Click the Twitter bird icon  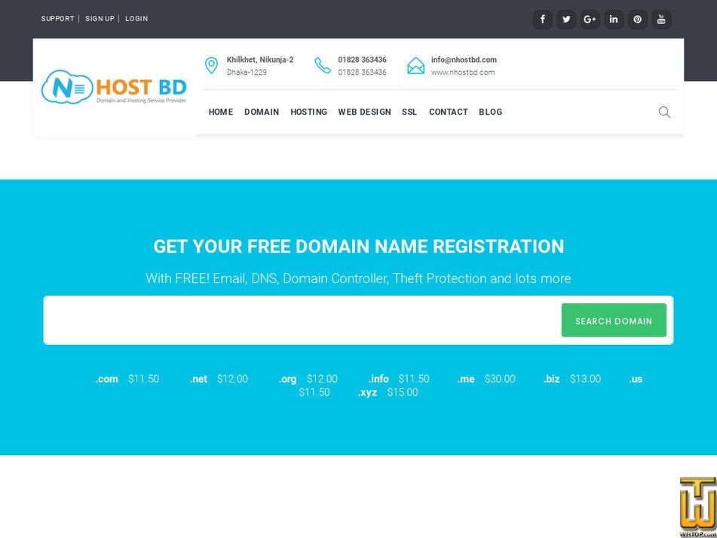pyautogui.click(x=566, y=19)
